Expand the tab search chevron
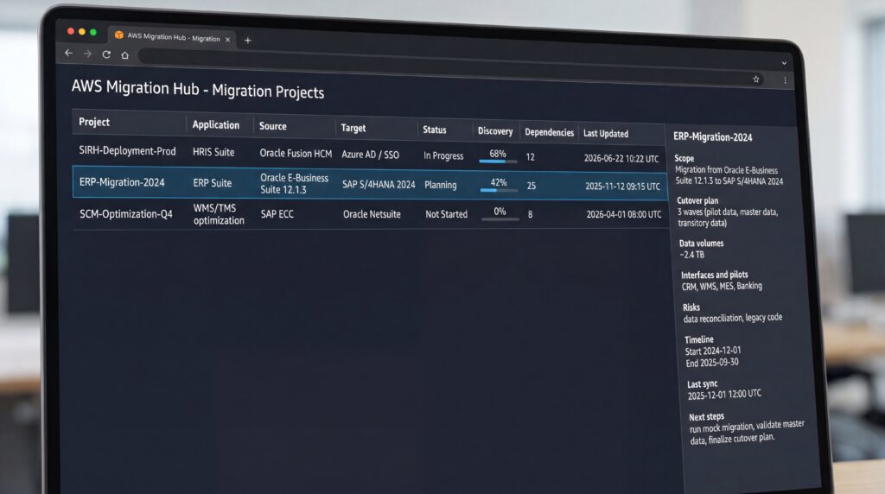Screen dimensions: 885x494 (x=784, y=63)
